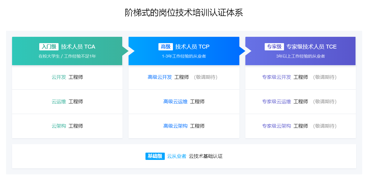Click the 基础级 badge at bottom
The height and width of the screenshot is (181, 367).
155,156
